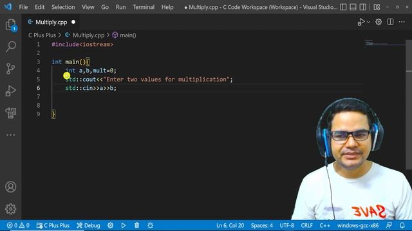This screenshot has height=231, width=412.
Task: Open the Source Control view
Action: [11, 69]
